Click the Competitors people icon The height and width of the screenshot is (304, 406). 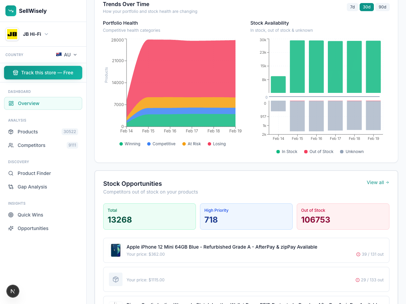tap(11, 145)
